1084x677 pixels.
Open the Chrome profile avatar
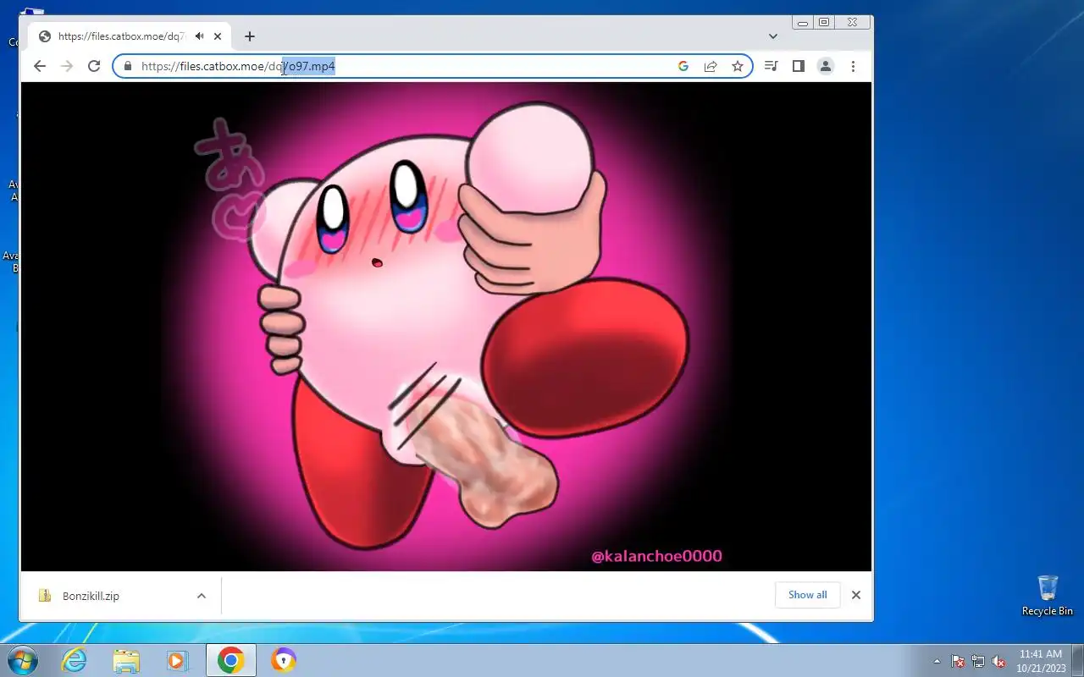tap(826, 66)
